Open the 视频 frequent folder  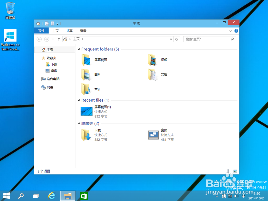(158, 59)
